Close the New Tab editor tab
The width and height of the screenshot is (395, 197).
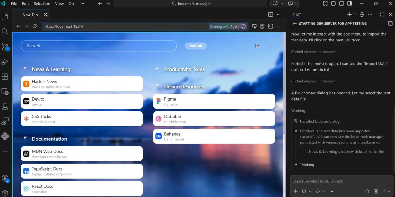tap(45, 15)
